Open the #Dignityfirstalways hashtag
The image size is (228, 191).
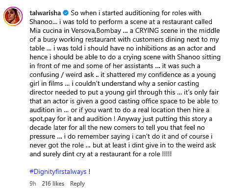tap(58, 171)
